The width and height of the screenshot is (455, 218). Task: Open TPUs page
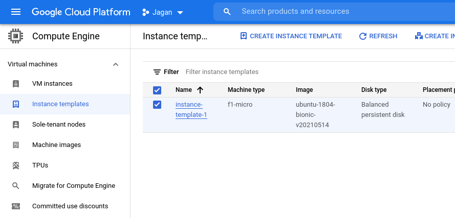pos(40,165)
